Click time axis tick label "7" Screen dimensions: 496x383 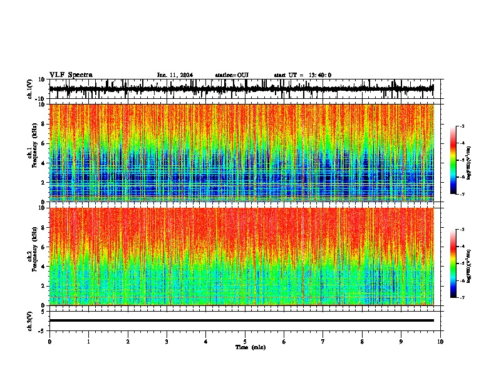click(x=323, y=342)
